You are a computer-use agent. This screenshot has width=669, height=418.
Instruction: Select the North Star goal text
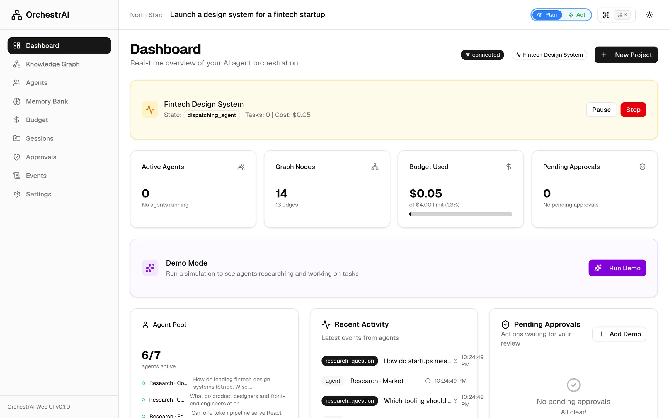coord(248,14)
